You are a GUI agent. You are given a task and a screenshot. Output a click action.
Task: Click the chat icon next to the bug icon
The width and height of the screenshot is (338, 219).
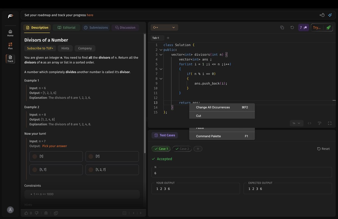point(56,213)
